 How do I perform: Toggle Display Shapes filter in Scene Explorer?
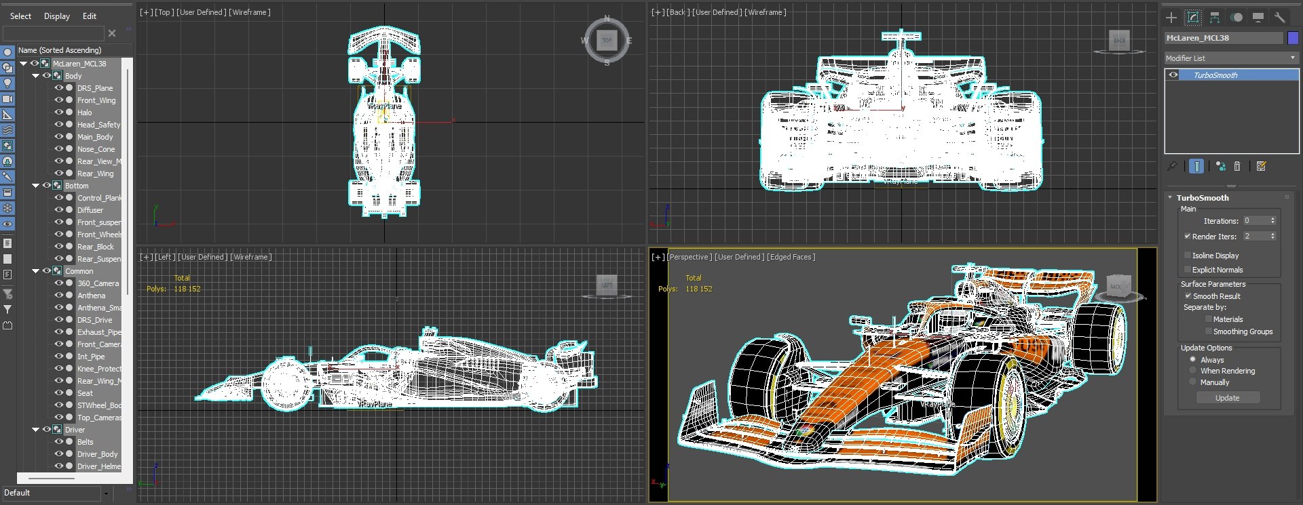pos(7,68)
